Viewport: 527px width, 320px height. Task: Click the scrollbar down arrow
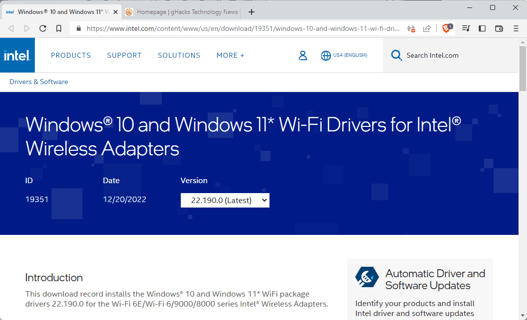523,316
